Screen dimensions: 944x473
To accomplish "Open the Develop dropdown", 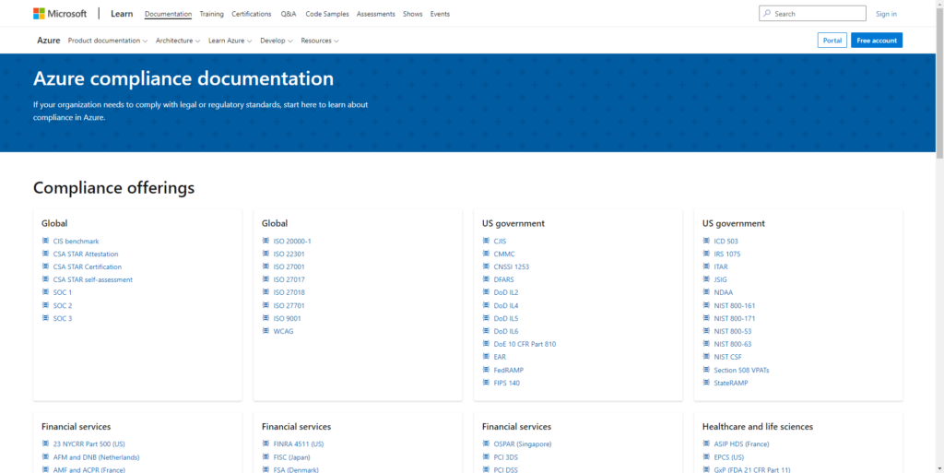I will [277, 41].
